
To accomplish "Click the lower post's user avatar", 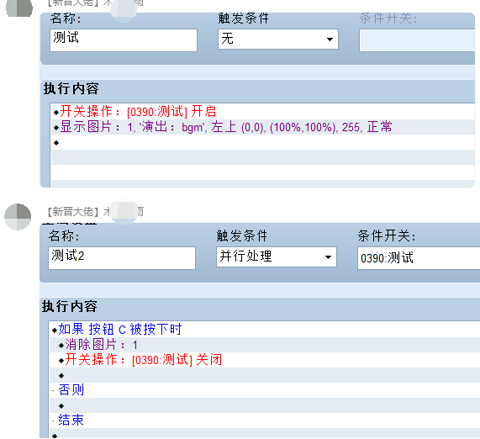I will [18, 217].
